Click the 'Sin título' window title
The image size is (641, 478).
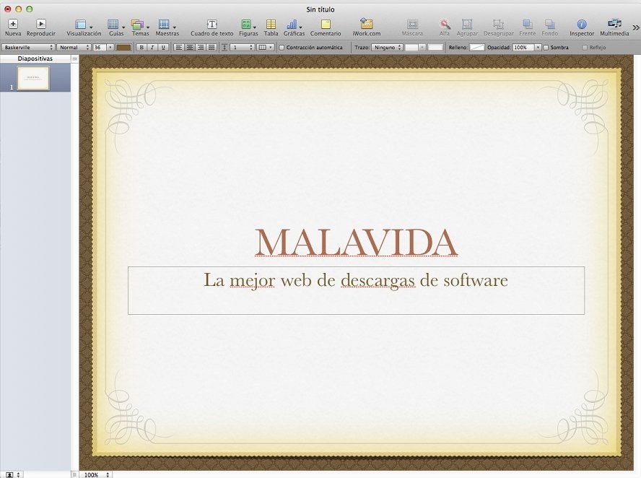point(320,9)
